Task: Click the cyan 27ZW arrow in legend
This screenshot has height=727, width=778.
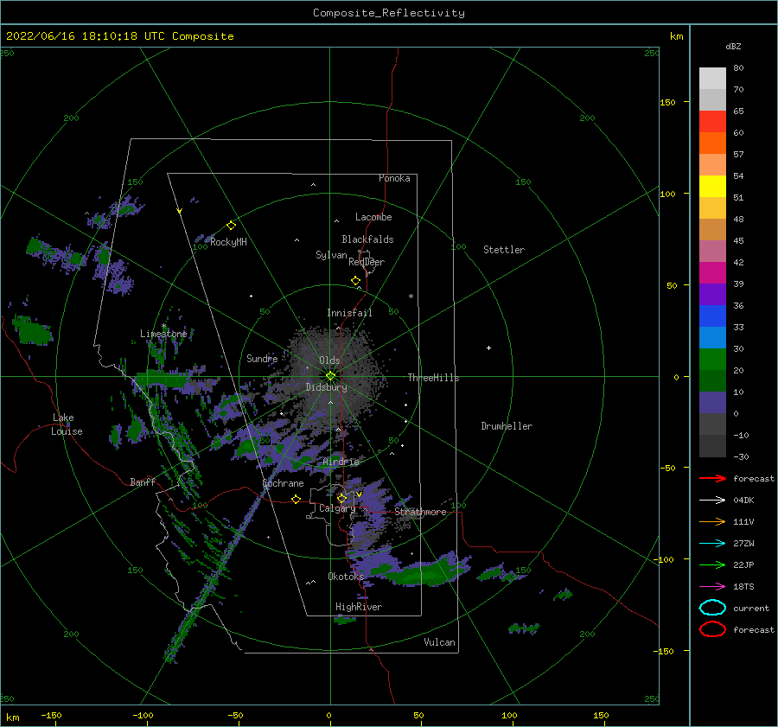Action: click(x=712, y=544)
